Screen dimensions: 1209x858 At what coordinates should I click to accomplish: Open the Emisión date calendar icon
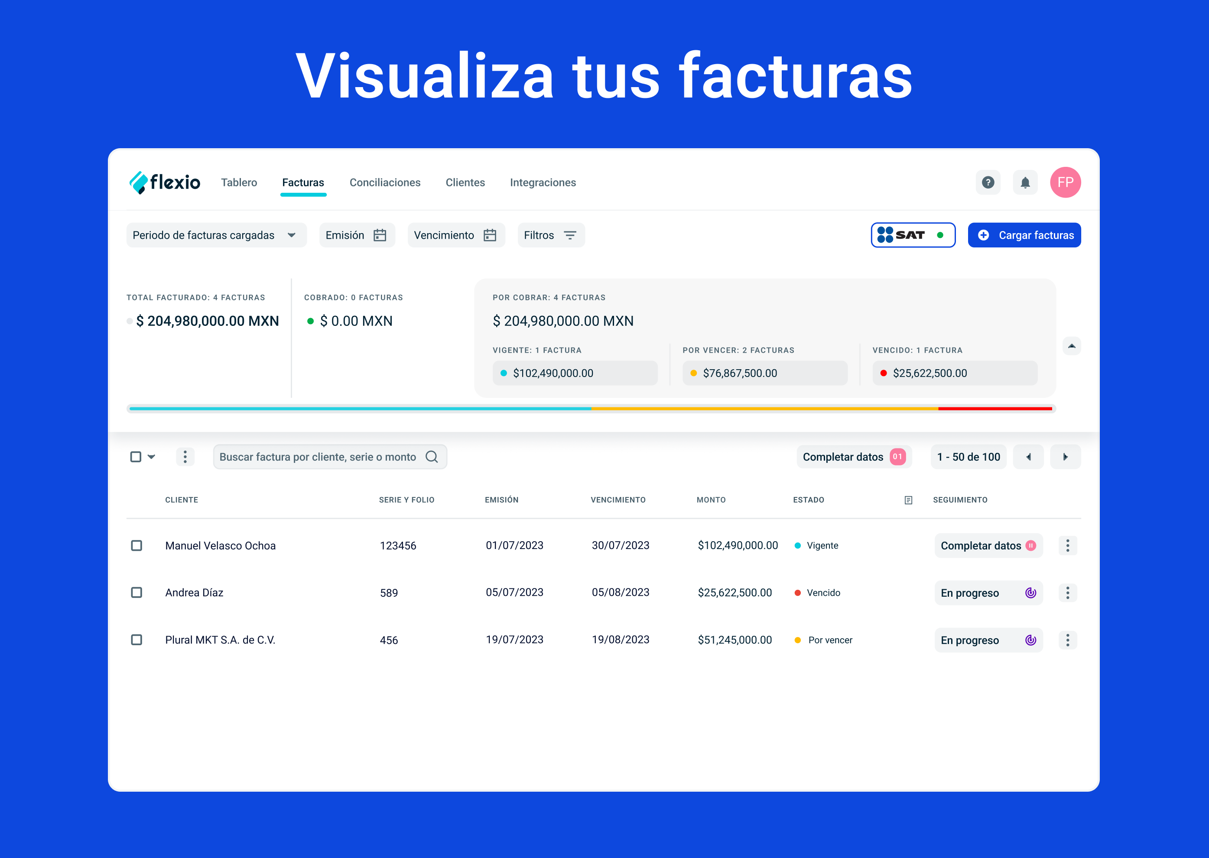click(381, 235)
